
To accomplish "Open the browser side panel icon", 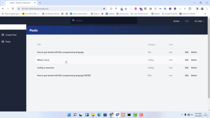I will click(x=197, y=9).
